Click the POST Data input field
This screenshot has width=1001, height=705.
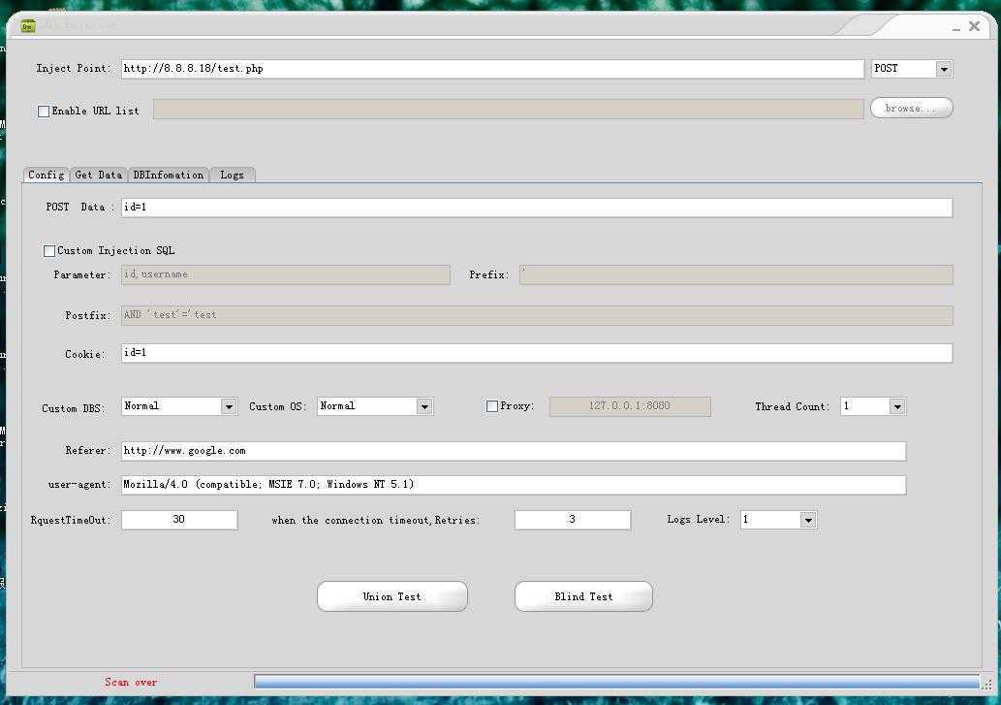pos(537,208)
